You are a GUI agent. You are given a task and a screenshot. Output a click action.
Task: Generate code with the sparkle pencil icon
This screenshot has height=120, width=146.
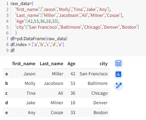[118, 86]
